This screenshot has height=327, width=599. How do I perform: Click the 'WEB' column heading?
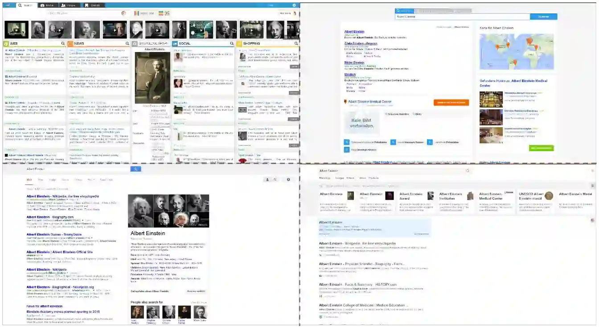pyautogui.click(x=14, y=44)
